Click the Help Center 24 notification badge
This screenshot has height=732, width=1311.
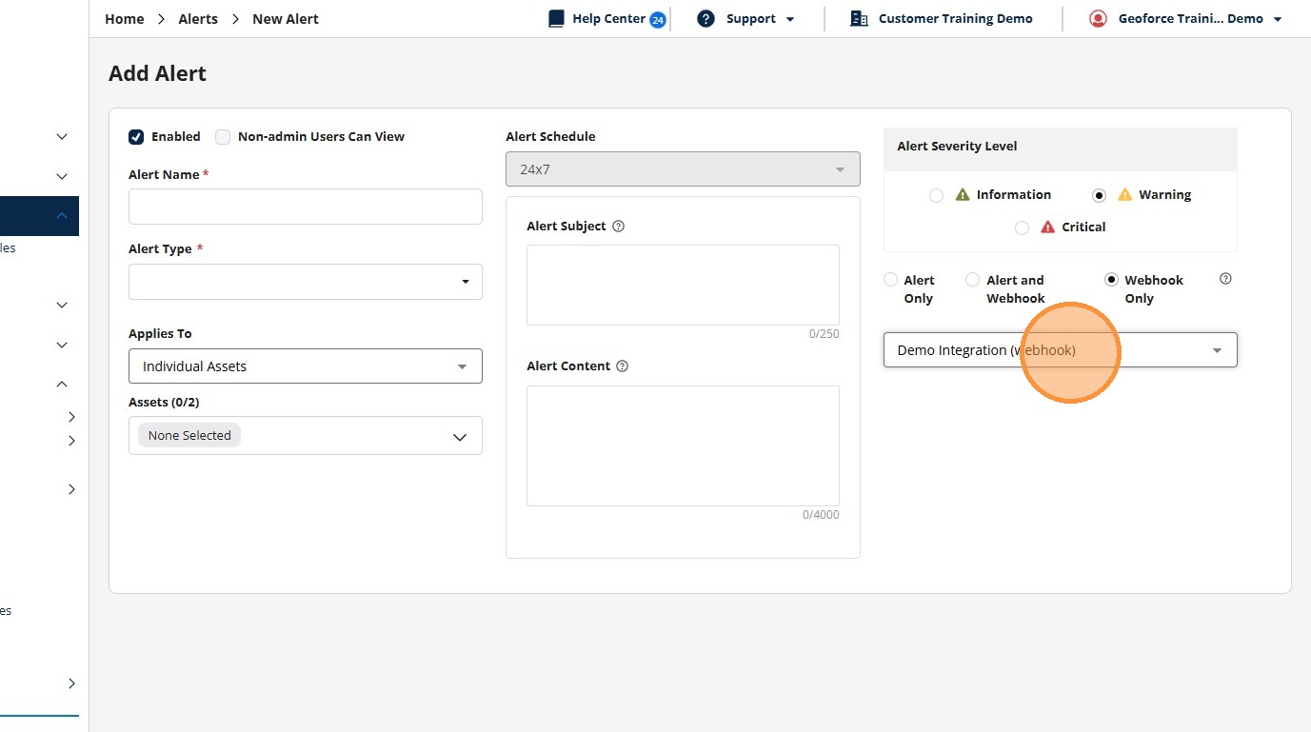tap(658, 20)
